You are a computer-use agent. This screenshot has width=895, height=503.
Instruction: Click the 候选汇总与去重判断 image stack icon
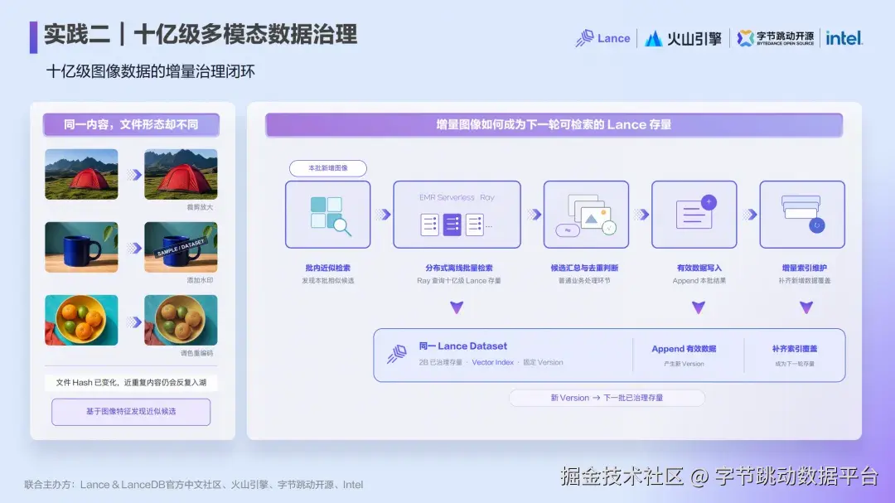click(x=586, y=215)
